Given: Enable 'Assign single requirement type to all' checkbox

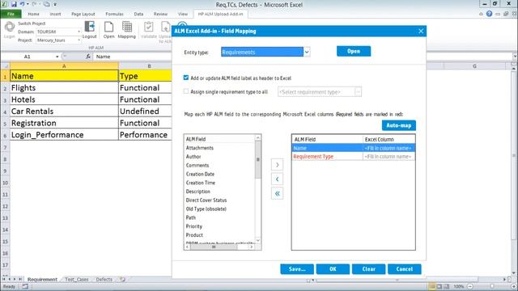Looking at the screenshot, I should (186, 91).
